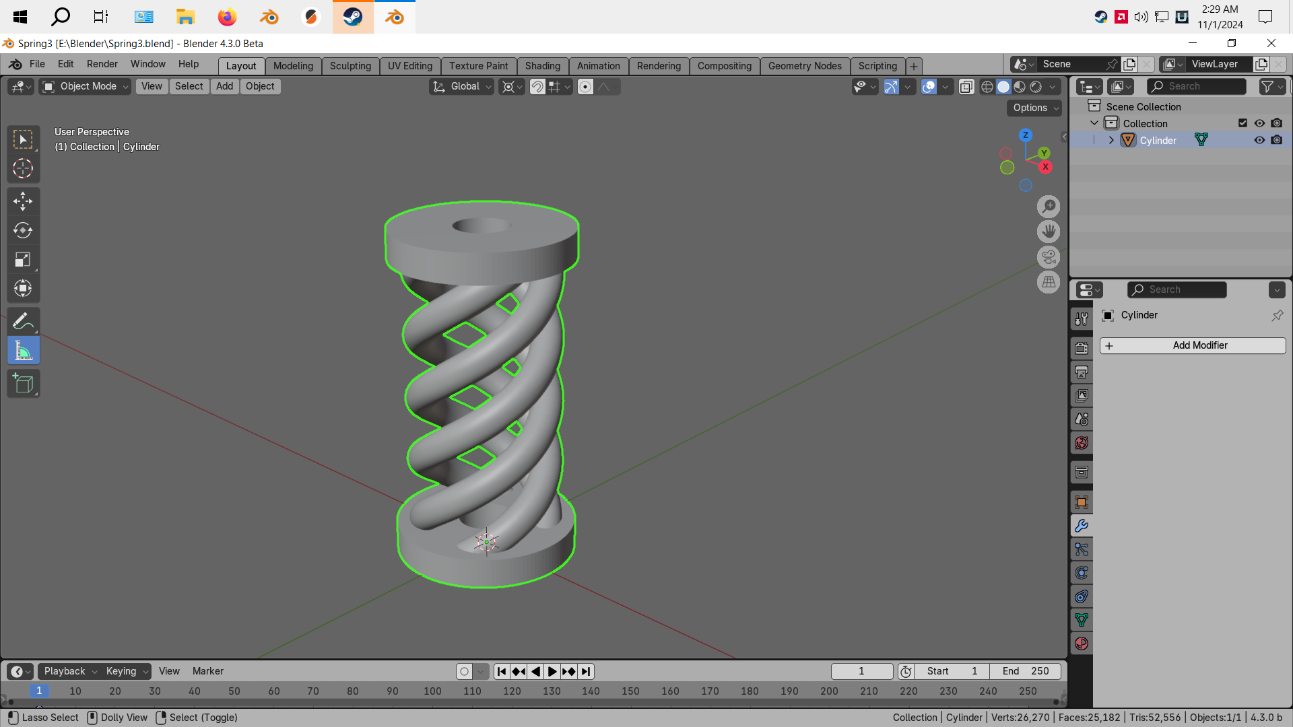Toggle X-ray display mode

click(966, 86)
